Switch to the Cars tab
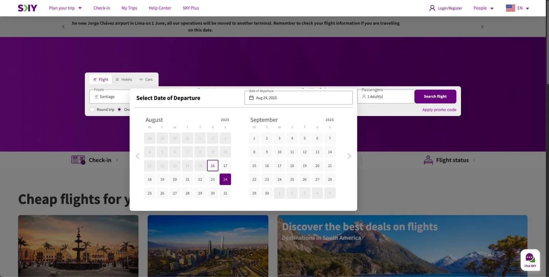549x277 pixels. [146, 80]
